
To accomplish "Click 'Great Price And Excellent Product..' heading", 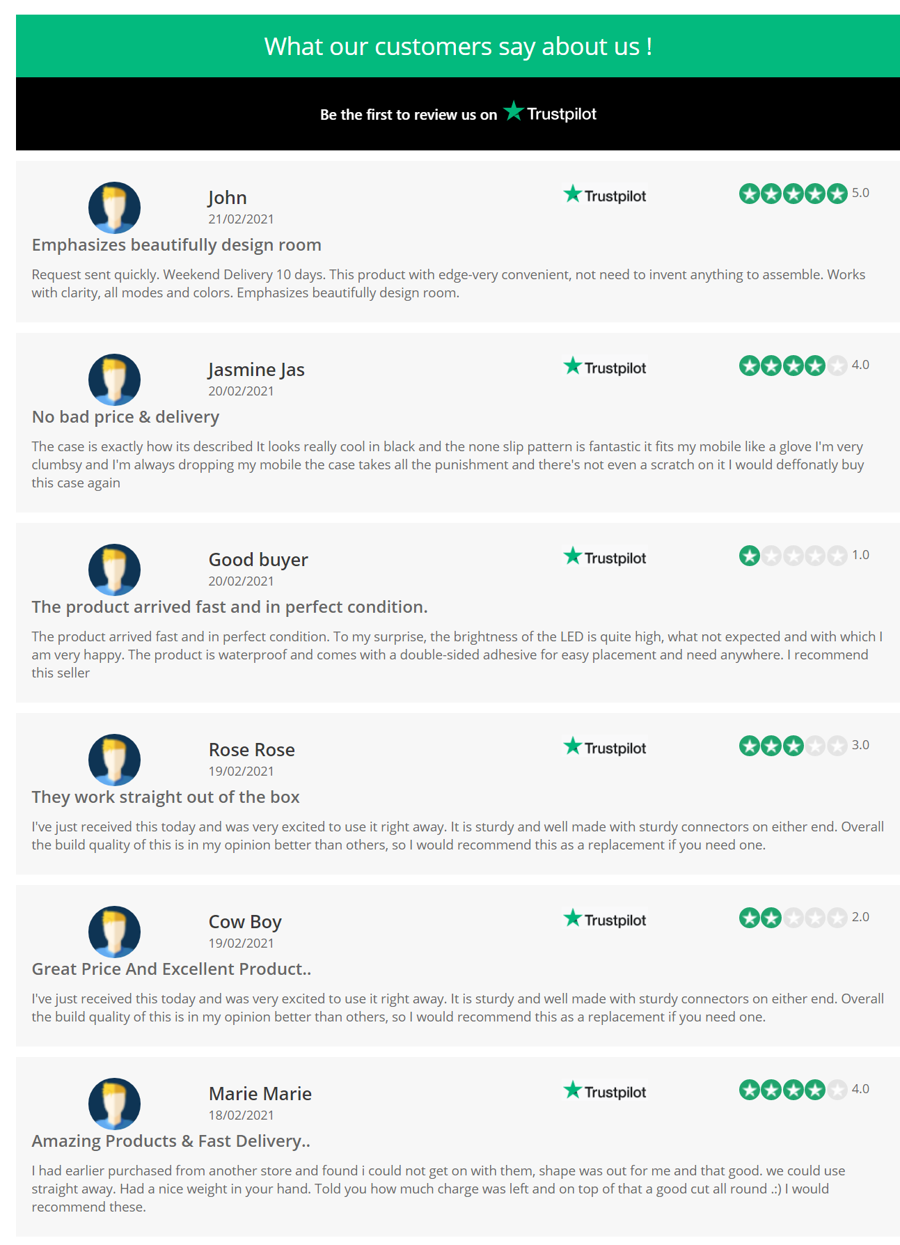I will pyautogui.click(x=171, y=969).
